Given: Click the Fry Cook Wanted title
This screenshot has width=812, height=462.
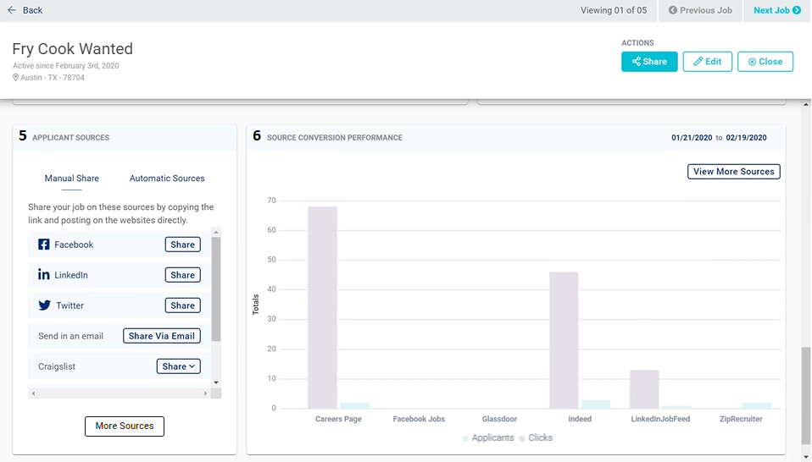Looking at the screenshot, I should coord(73,48).
